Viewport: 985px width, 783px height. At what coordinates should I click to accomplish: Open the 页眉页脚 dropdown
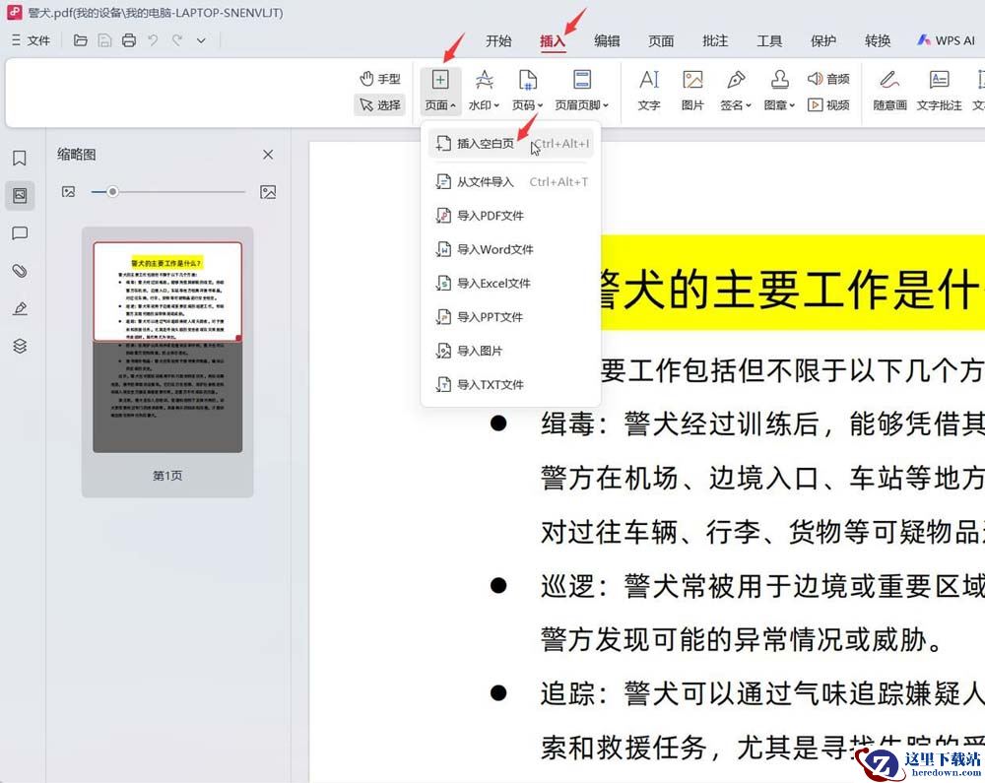pos(582,91)
